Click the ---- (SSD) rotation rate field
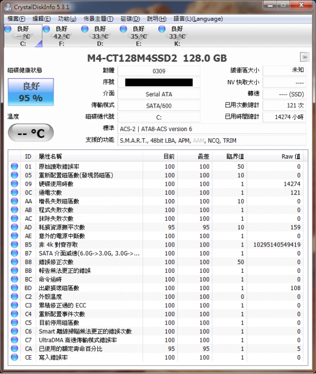 click(x=284, y=94)
